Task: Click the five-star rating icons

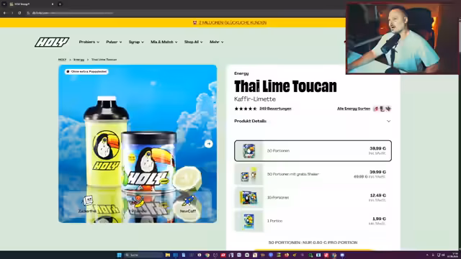Action: tap(246, 109)
